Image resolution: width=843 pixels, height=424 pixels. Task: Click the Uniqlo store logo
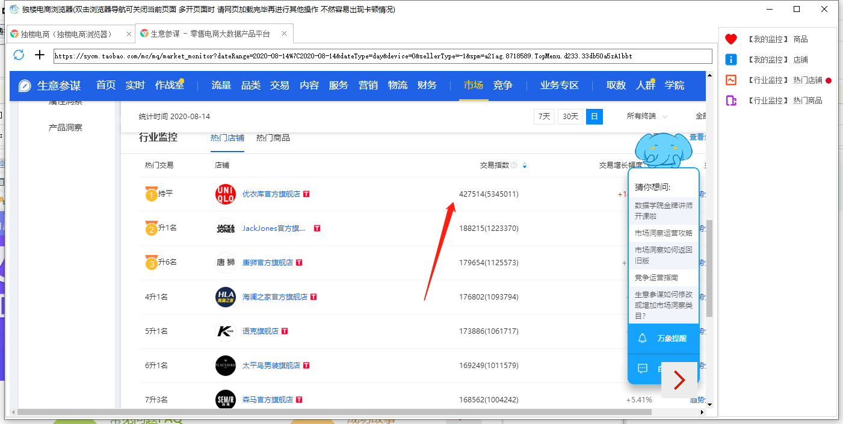point(226,194)
